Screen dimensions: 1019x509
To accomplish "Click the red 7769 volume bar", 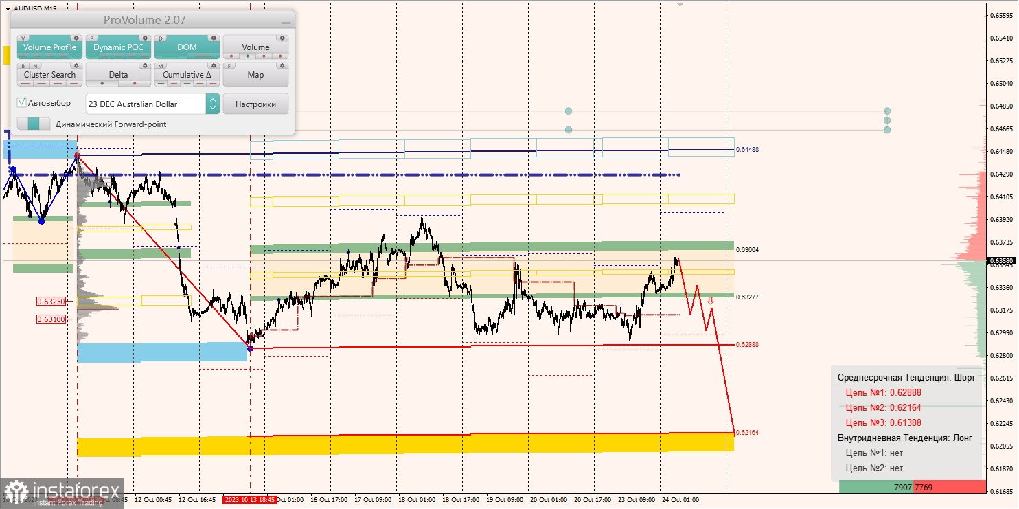I will click(950, 487).
